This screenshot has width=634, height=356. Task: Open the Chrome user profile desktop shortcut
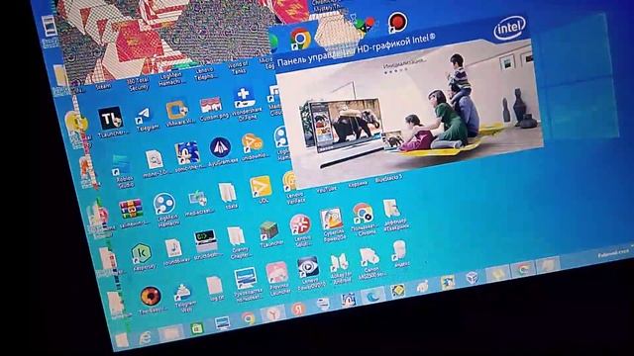click(363, 214)
